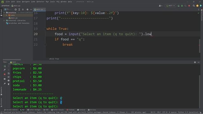Click the while True editor breadcrumb

click(x=54, y=59)
